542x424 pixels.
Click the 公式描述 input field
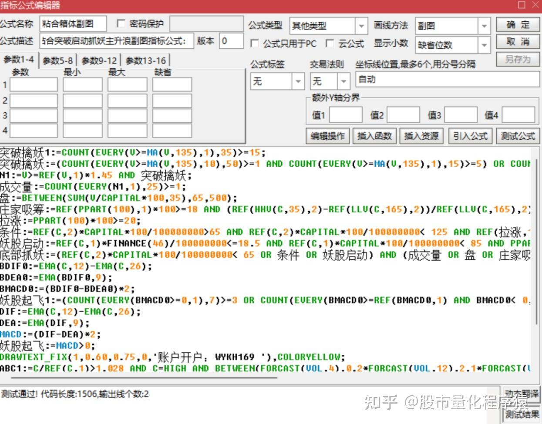click(x=116, y=41)
